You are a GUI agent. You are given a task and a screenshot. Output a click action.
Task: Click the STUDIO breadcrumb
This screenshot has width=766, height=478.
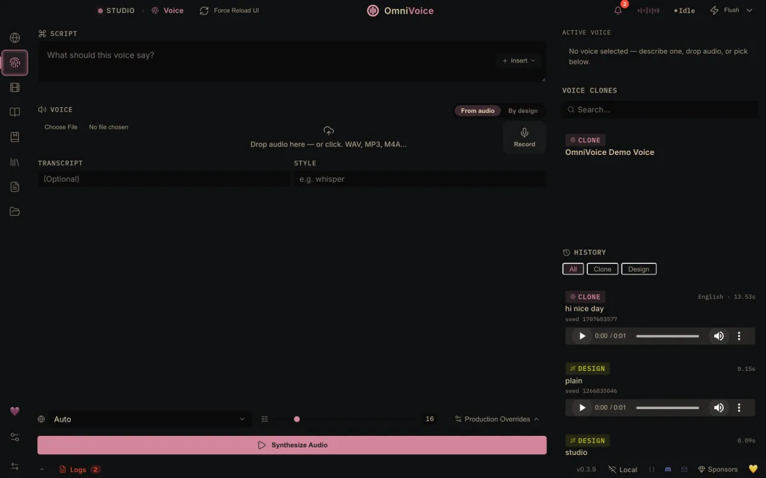pos(116,10)
